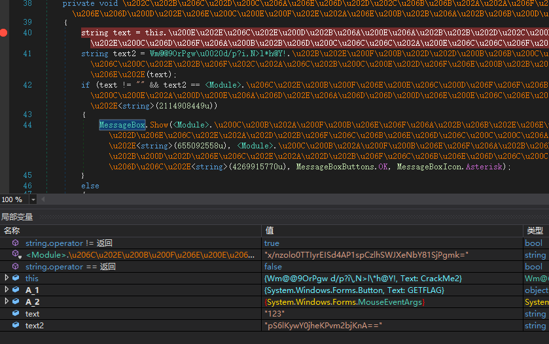Click the highlighted MessageBox identifier on line 44
Image resolution: width=549 pixels, height=344 pixels.
[x=122, y=124]
